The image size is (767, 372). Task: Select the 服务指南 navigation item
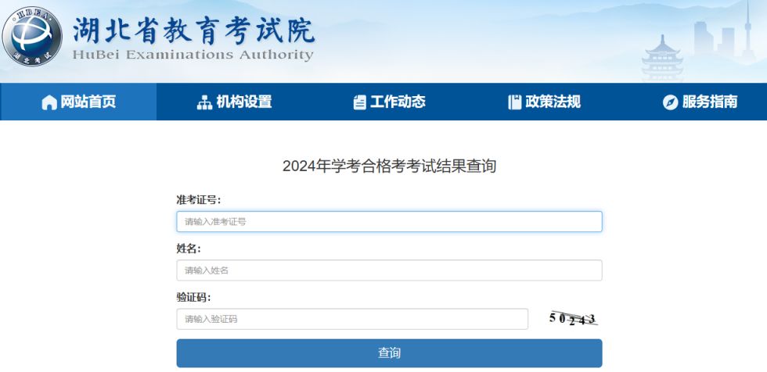click(x=700, y=102)
